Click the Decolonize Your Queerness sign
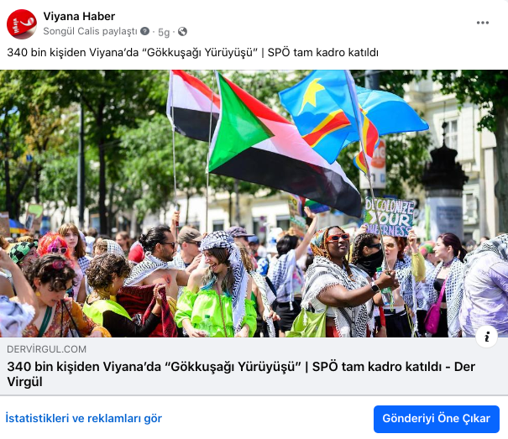Screen dimensions: 508x439 [389, 217]
